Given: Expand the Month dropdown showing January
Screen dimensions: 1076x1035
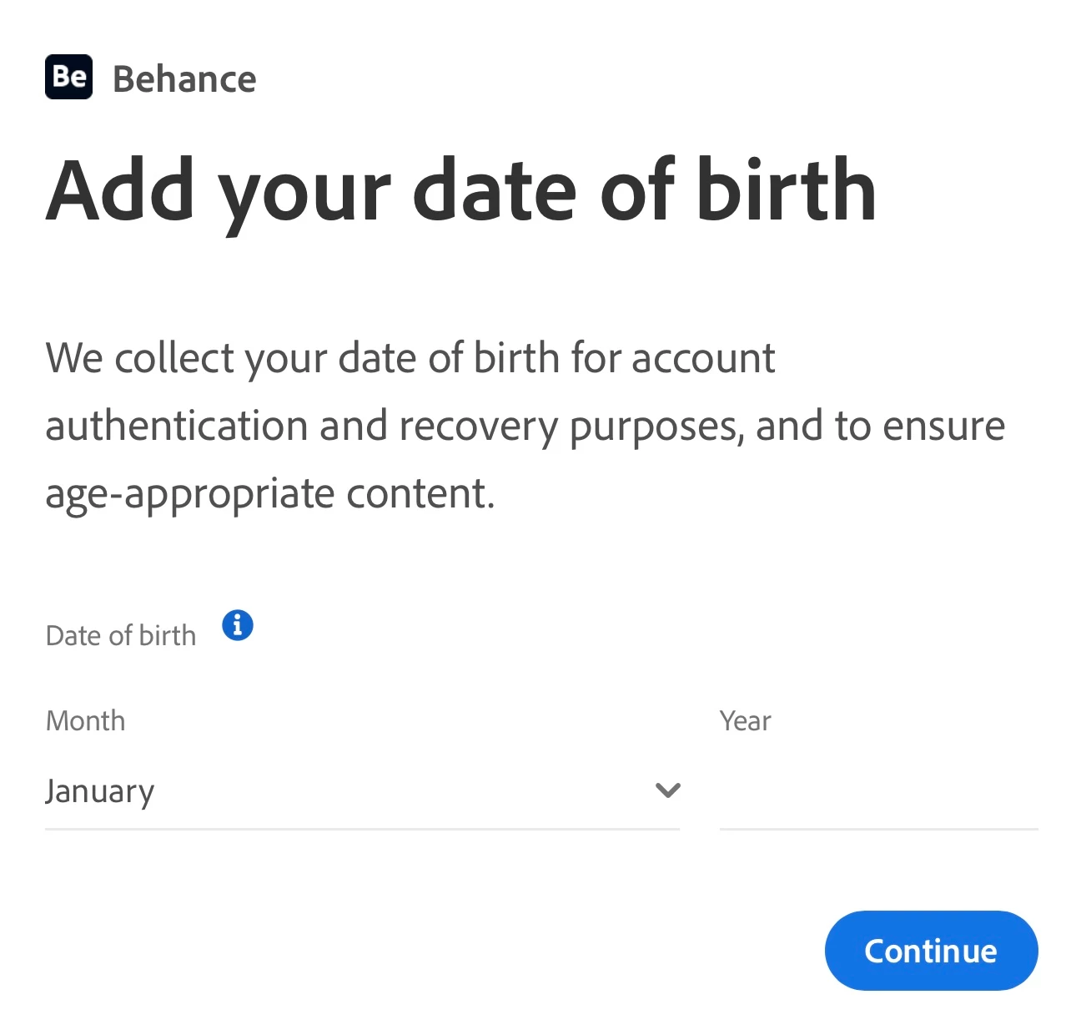Looking at the screenshot, I should tap(362, 790).
